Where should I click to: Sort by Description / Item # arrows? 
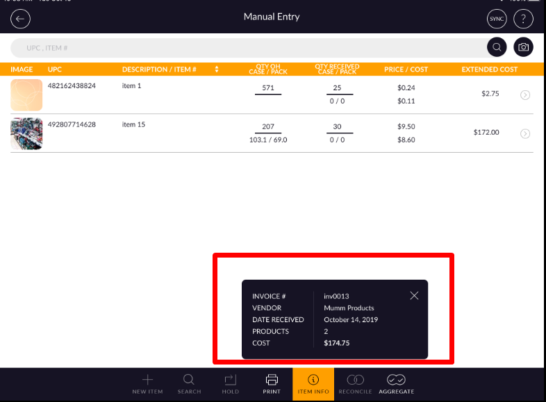(217, 69)
